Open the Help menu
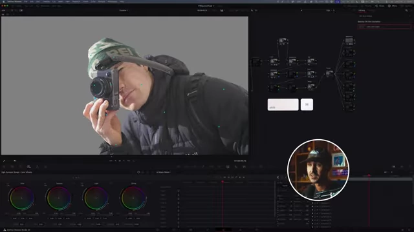Viewport: 414px width, 232px height. pyautogui.click(x=122, y=1)
